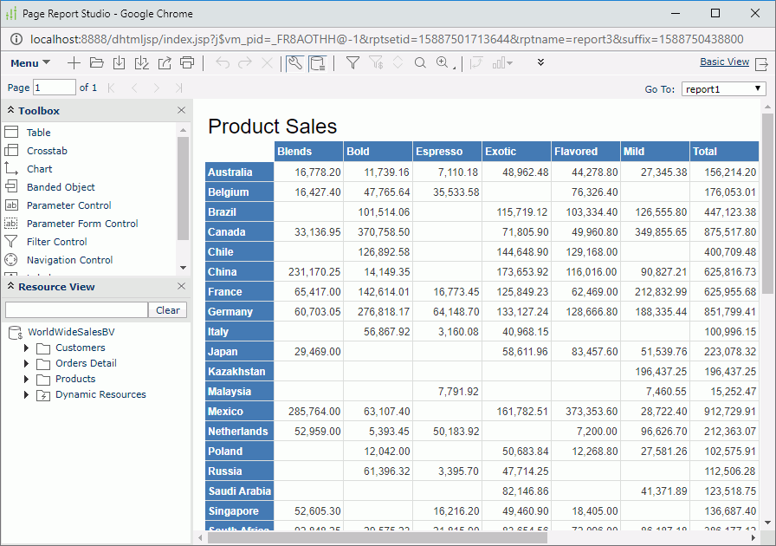This screenshot has width=776, height=546.
Task: Expand the Products folder arrow
Action: (x=27, y=380)
